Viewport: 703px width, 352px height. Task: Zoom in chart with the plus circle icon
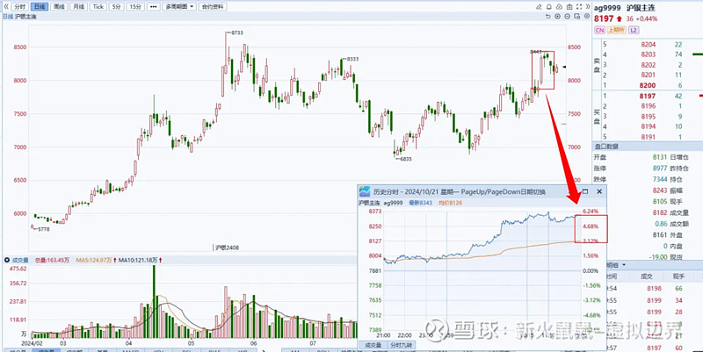(557, 17)
